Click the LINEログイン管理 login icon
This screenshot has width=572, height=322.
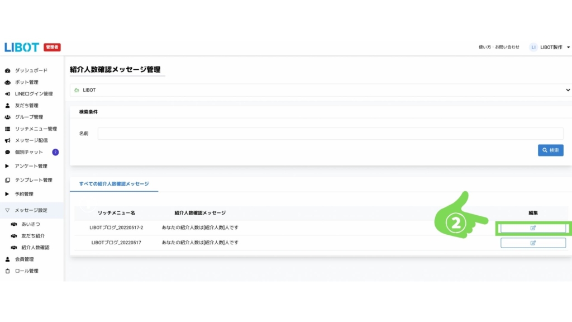7,94
